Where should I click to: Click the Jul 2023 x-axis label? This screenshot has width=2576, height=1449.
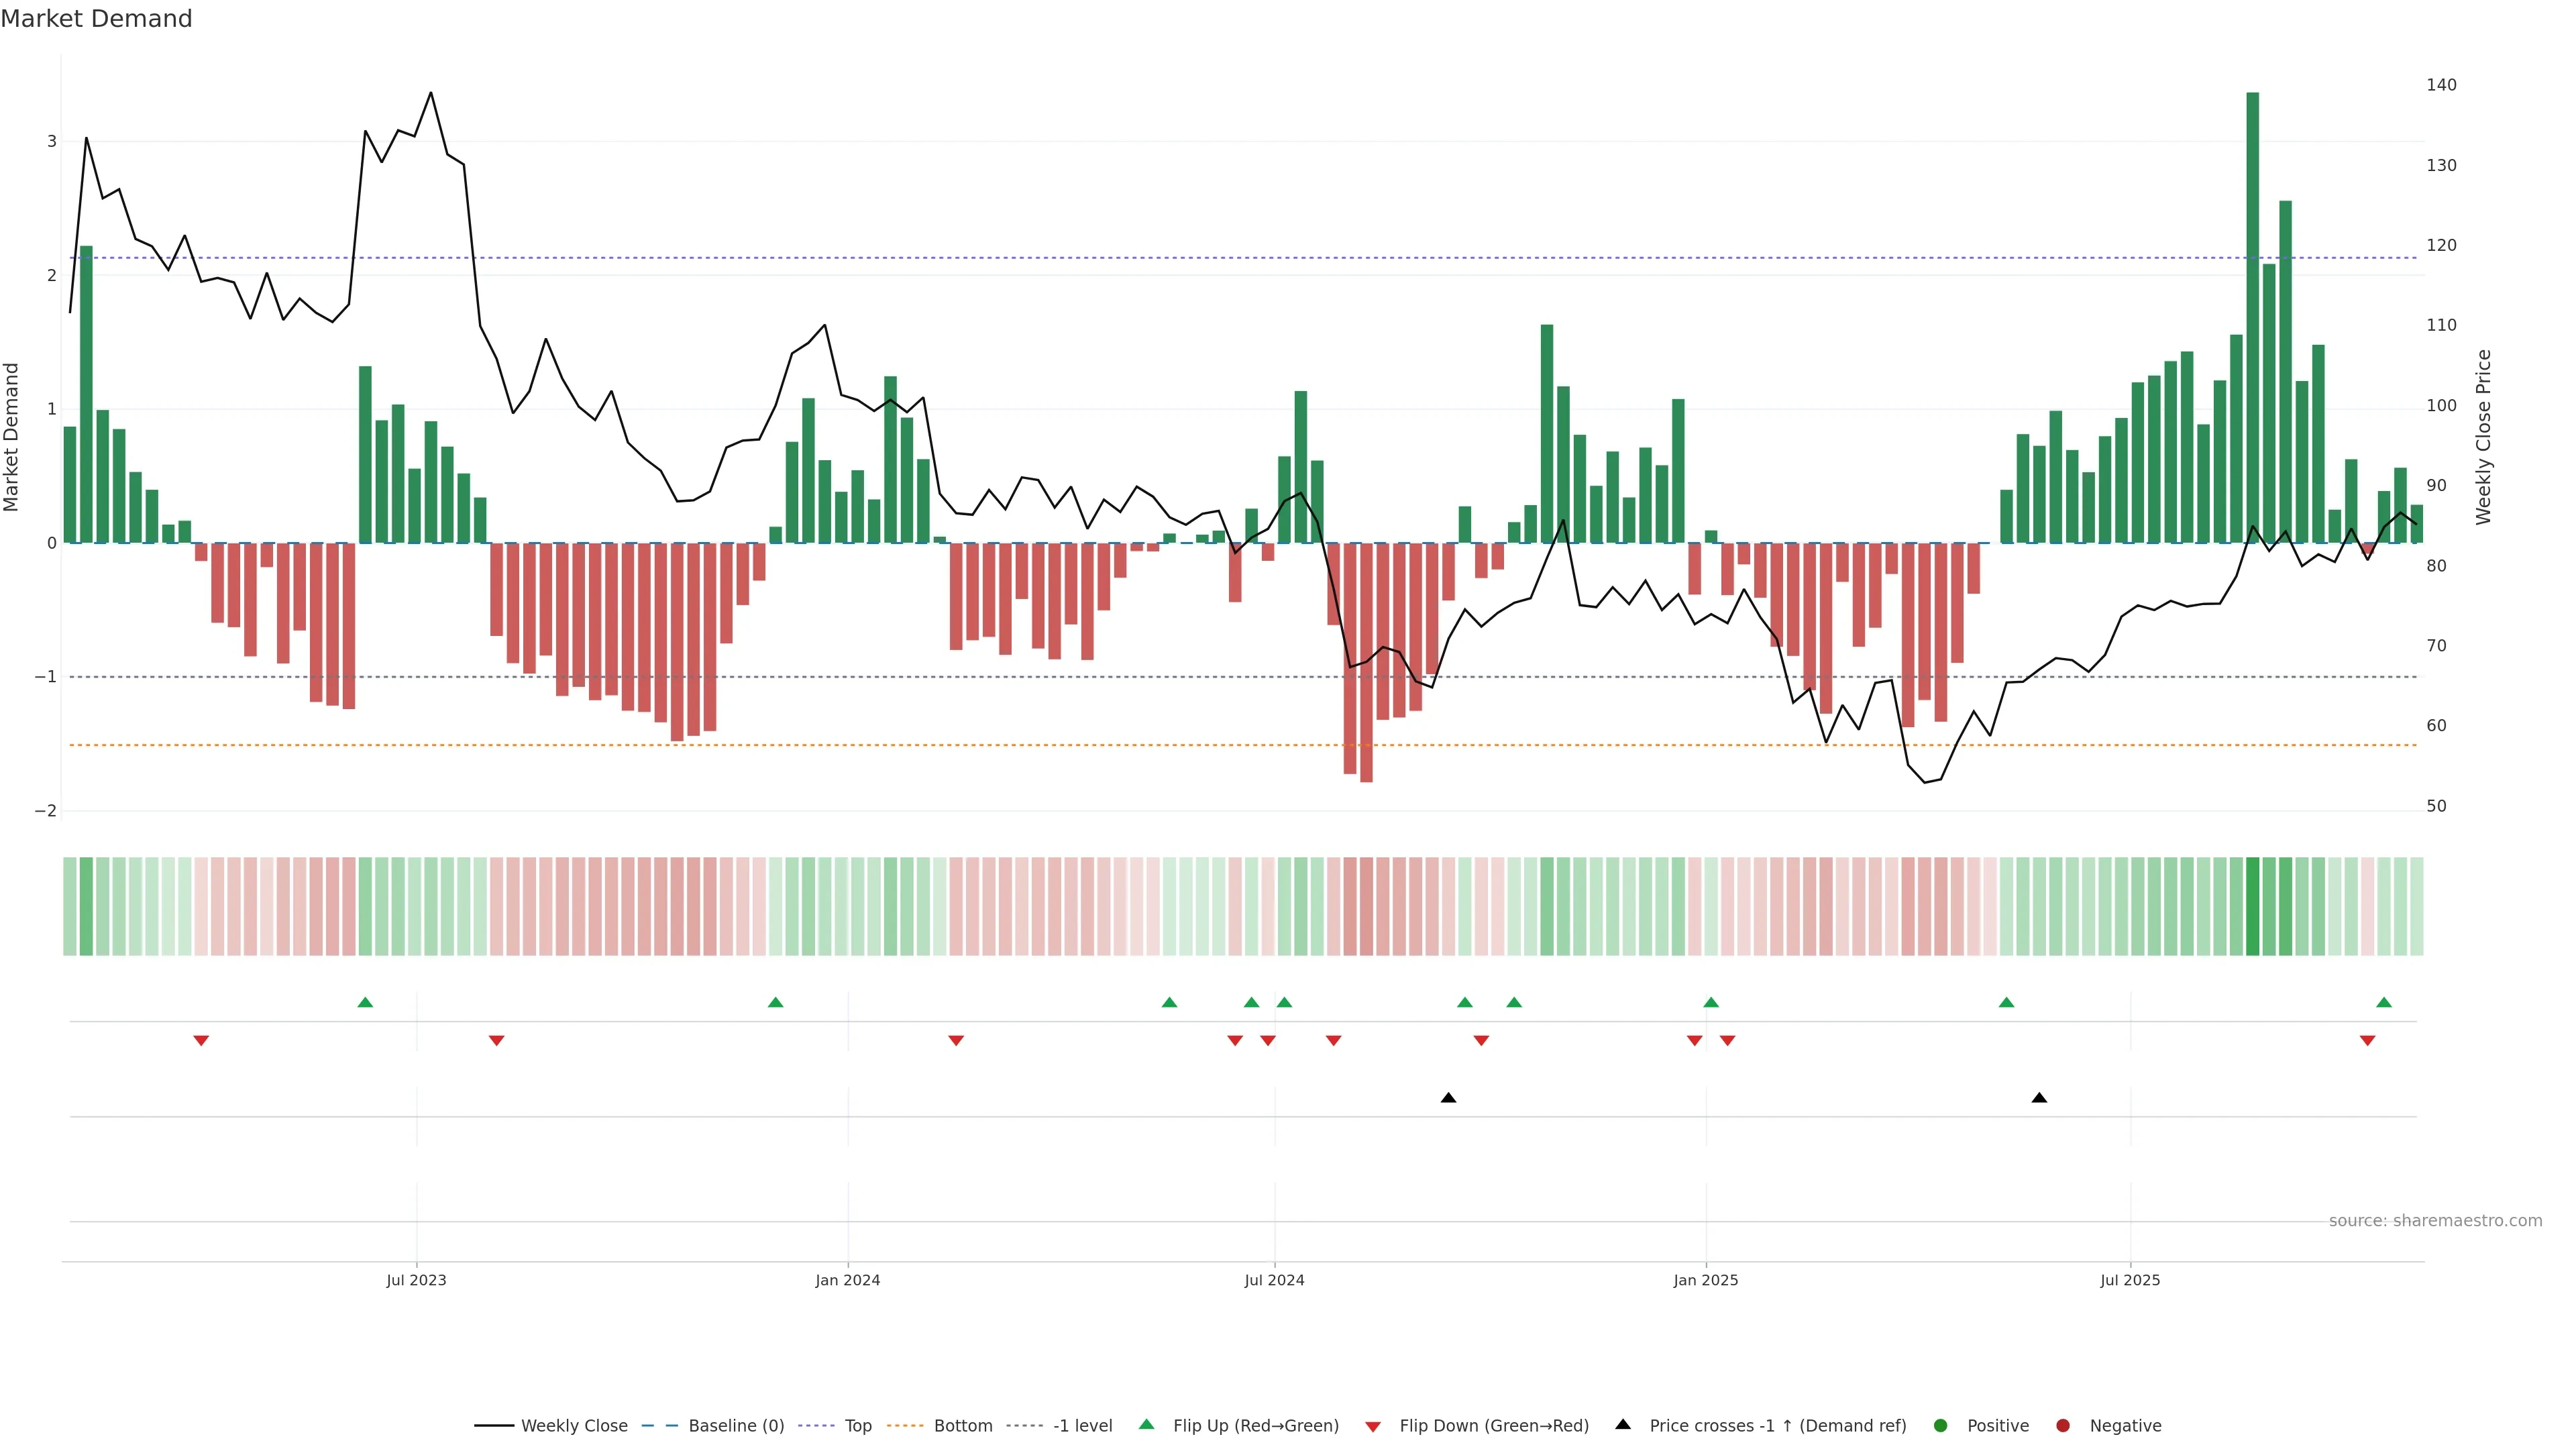point(416,1280)
